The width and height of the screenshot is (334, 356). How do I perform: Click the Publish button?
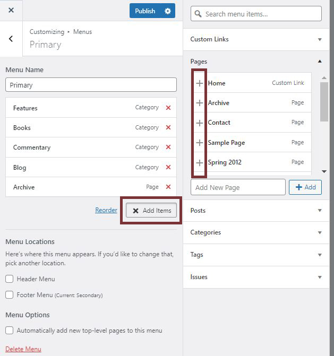pos(145,11)
